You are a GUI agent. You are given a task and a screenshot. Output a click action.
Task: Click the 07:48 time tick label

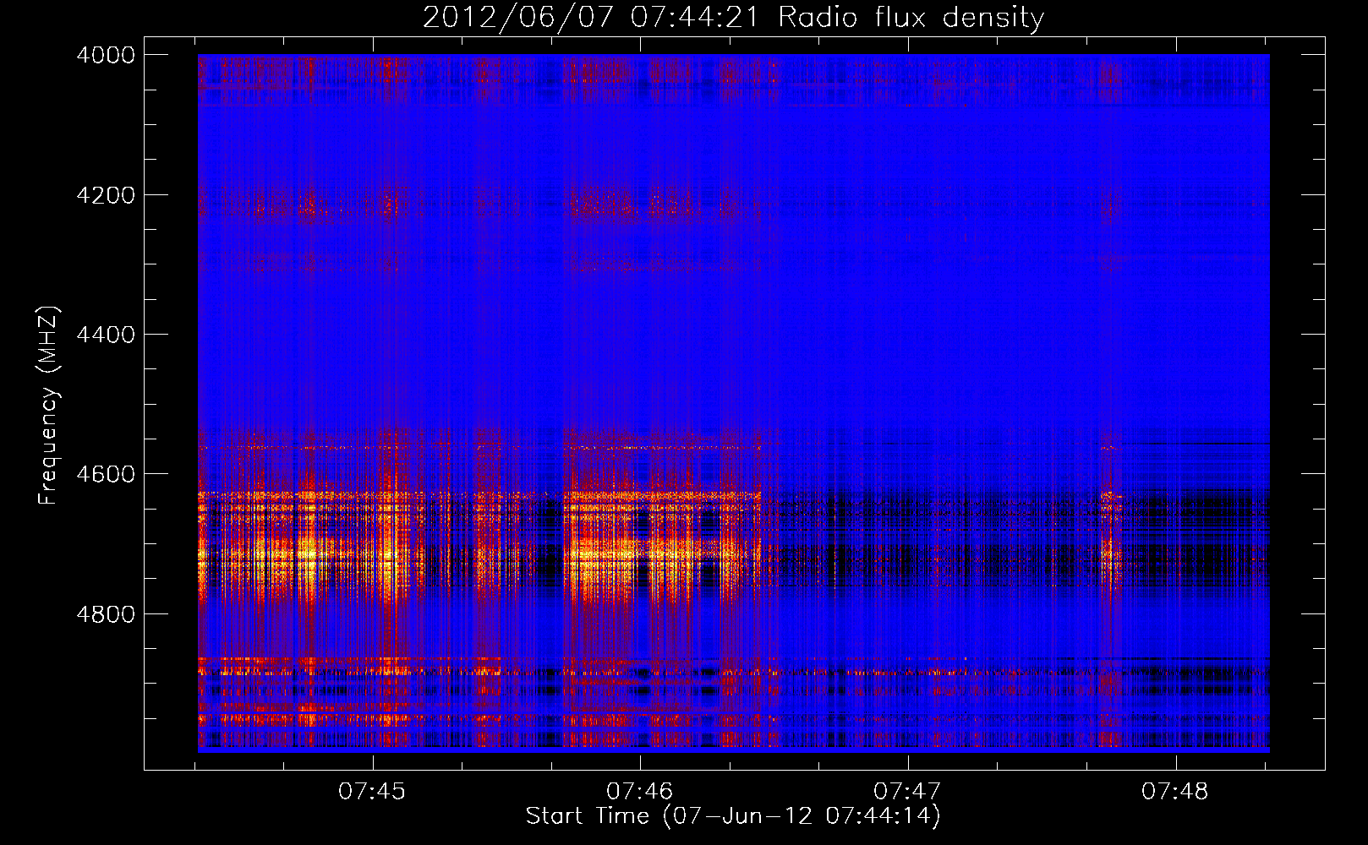click(x=1175, y=791)
